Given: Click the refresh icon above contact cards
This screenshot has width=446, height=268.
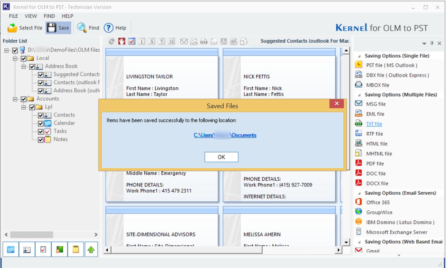Looking at the screenshot, I should click(x=112, y=41).
